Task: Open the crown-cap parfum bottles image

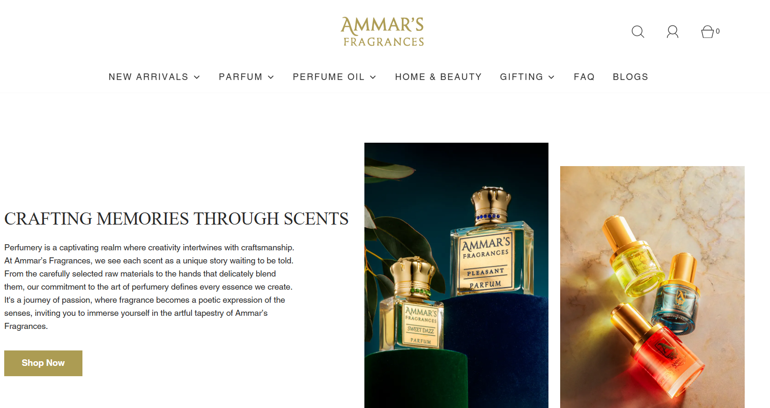Action: pyautogui.click(x=456, y=275)
